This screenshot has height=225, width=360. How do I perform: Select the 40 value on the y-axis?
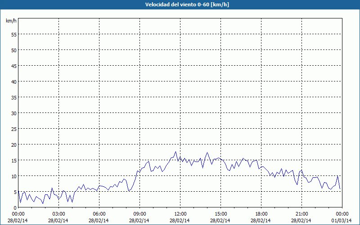point(14,81)
